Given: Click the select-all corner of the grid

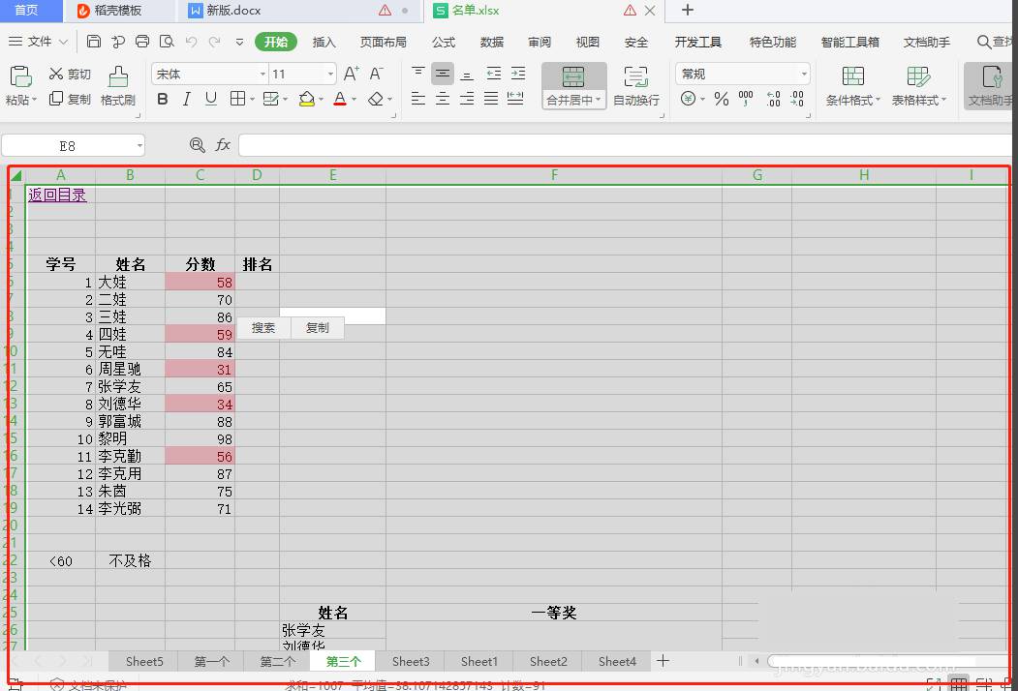Looking at the screenshot, I should pyautogui.click(x=16, y=175).
